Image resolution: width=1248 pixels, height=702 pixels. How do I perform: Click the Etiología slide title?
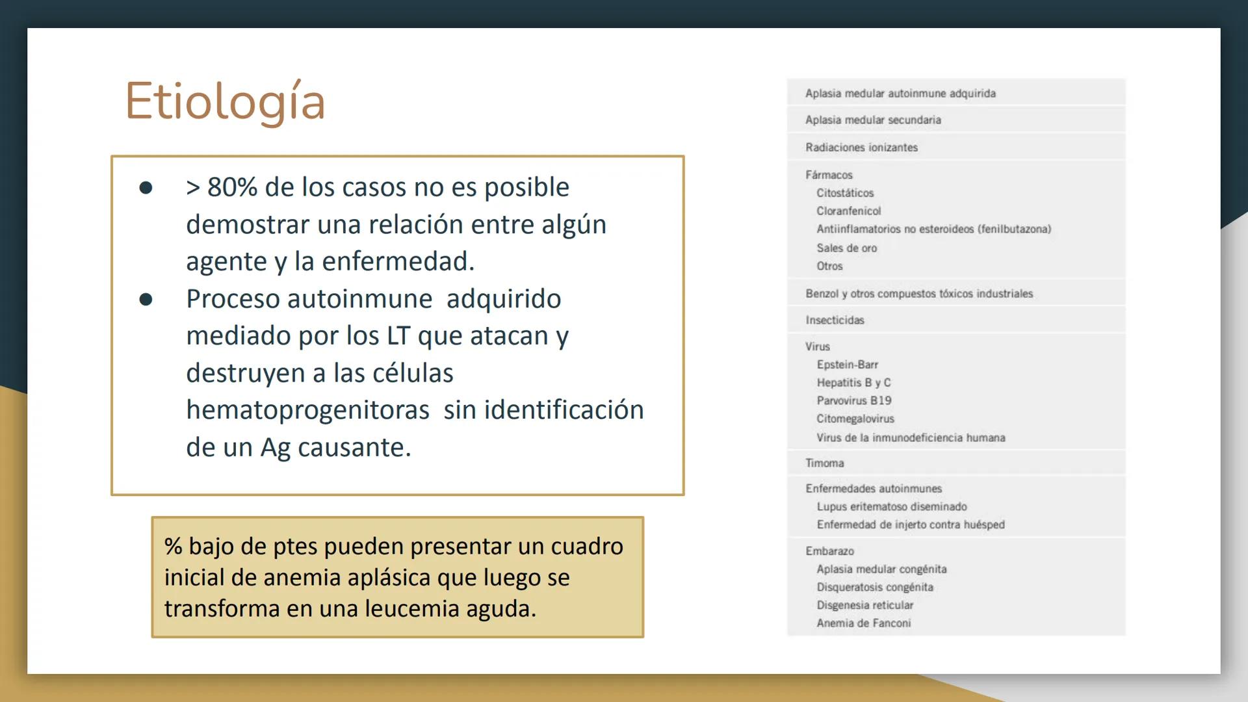click(x=225, y=101)
